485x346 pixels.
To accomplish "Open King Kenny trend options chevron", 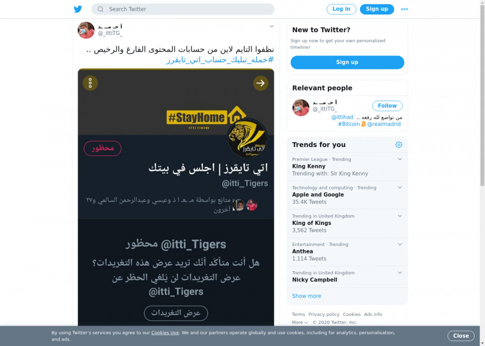I will click(400, 159).
